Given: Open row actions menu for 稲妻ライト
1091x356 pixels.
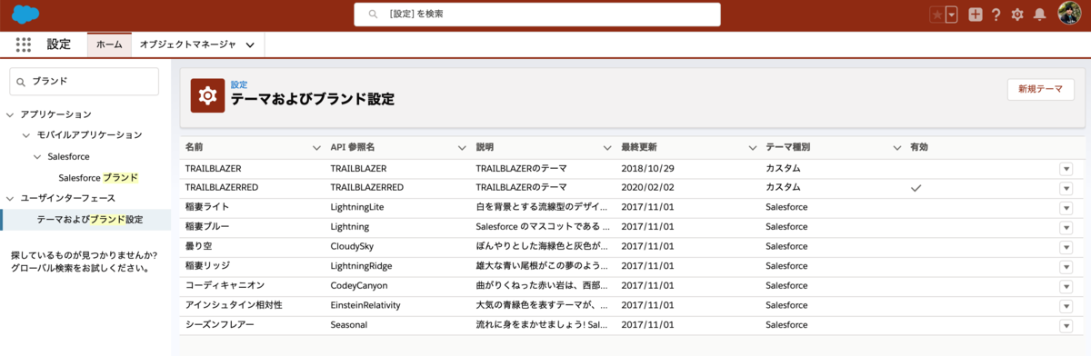Looking at the screenshot, I should coord(1066,208).
